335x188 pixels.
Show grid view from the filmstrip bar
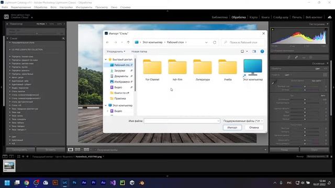click(19, 157)
